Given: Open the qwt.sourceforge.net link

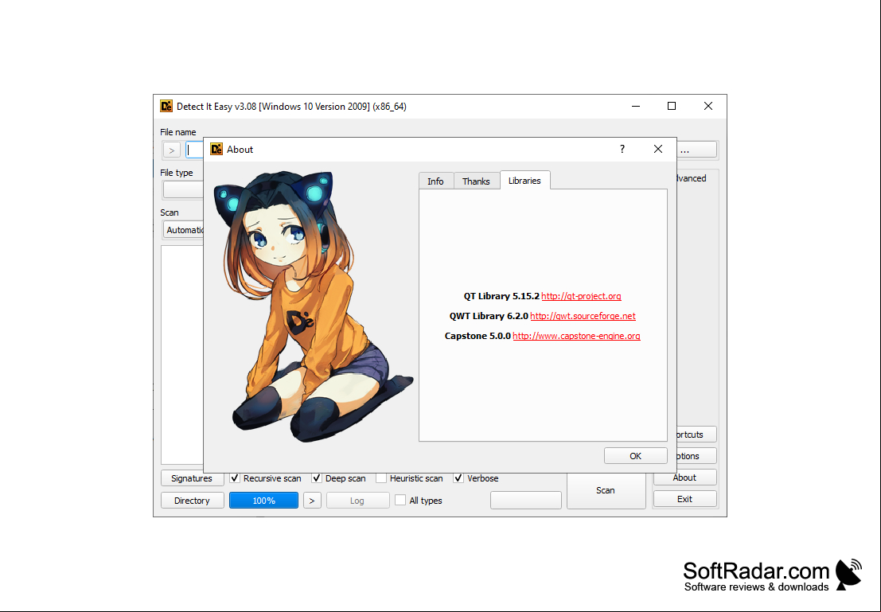Looking at the screenshot, I should click(x=583, y=316).
